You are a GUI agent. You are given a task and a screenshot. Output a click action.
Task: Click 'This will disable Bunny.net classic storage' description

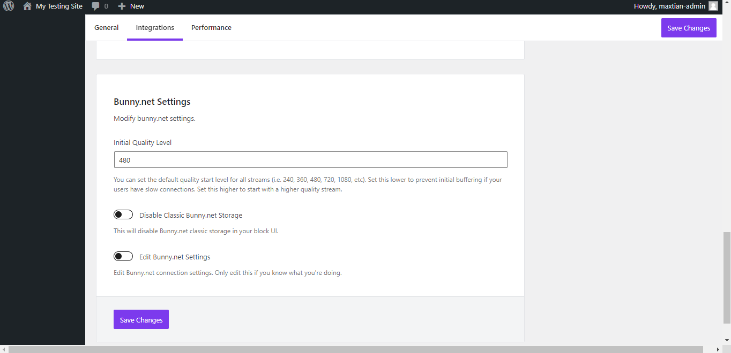(x=196, y=231)
